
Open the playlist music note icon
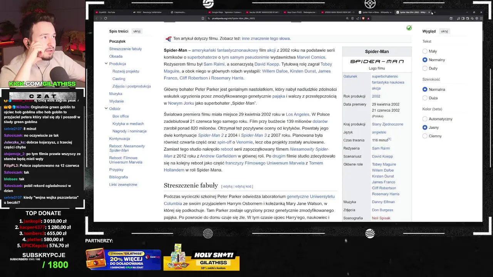pyautogui.click(x=458, y=18)
